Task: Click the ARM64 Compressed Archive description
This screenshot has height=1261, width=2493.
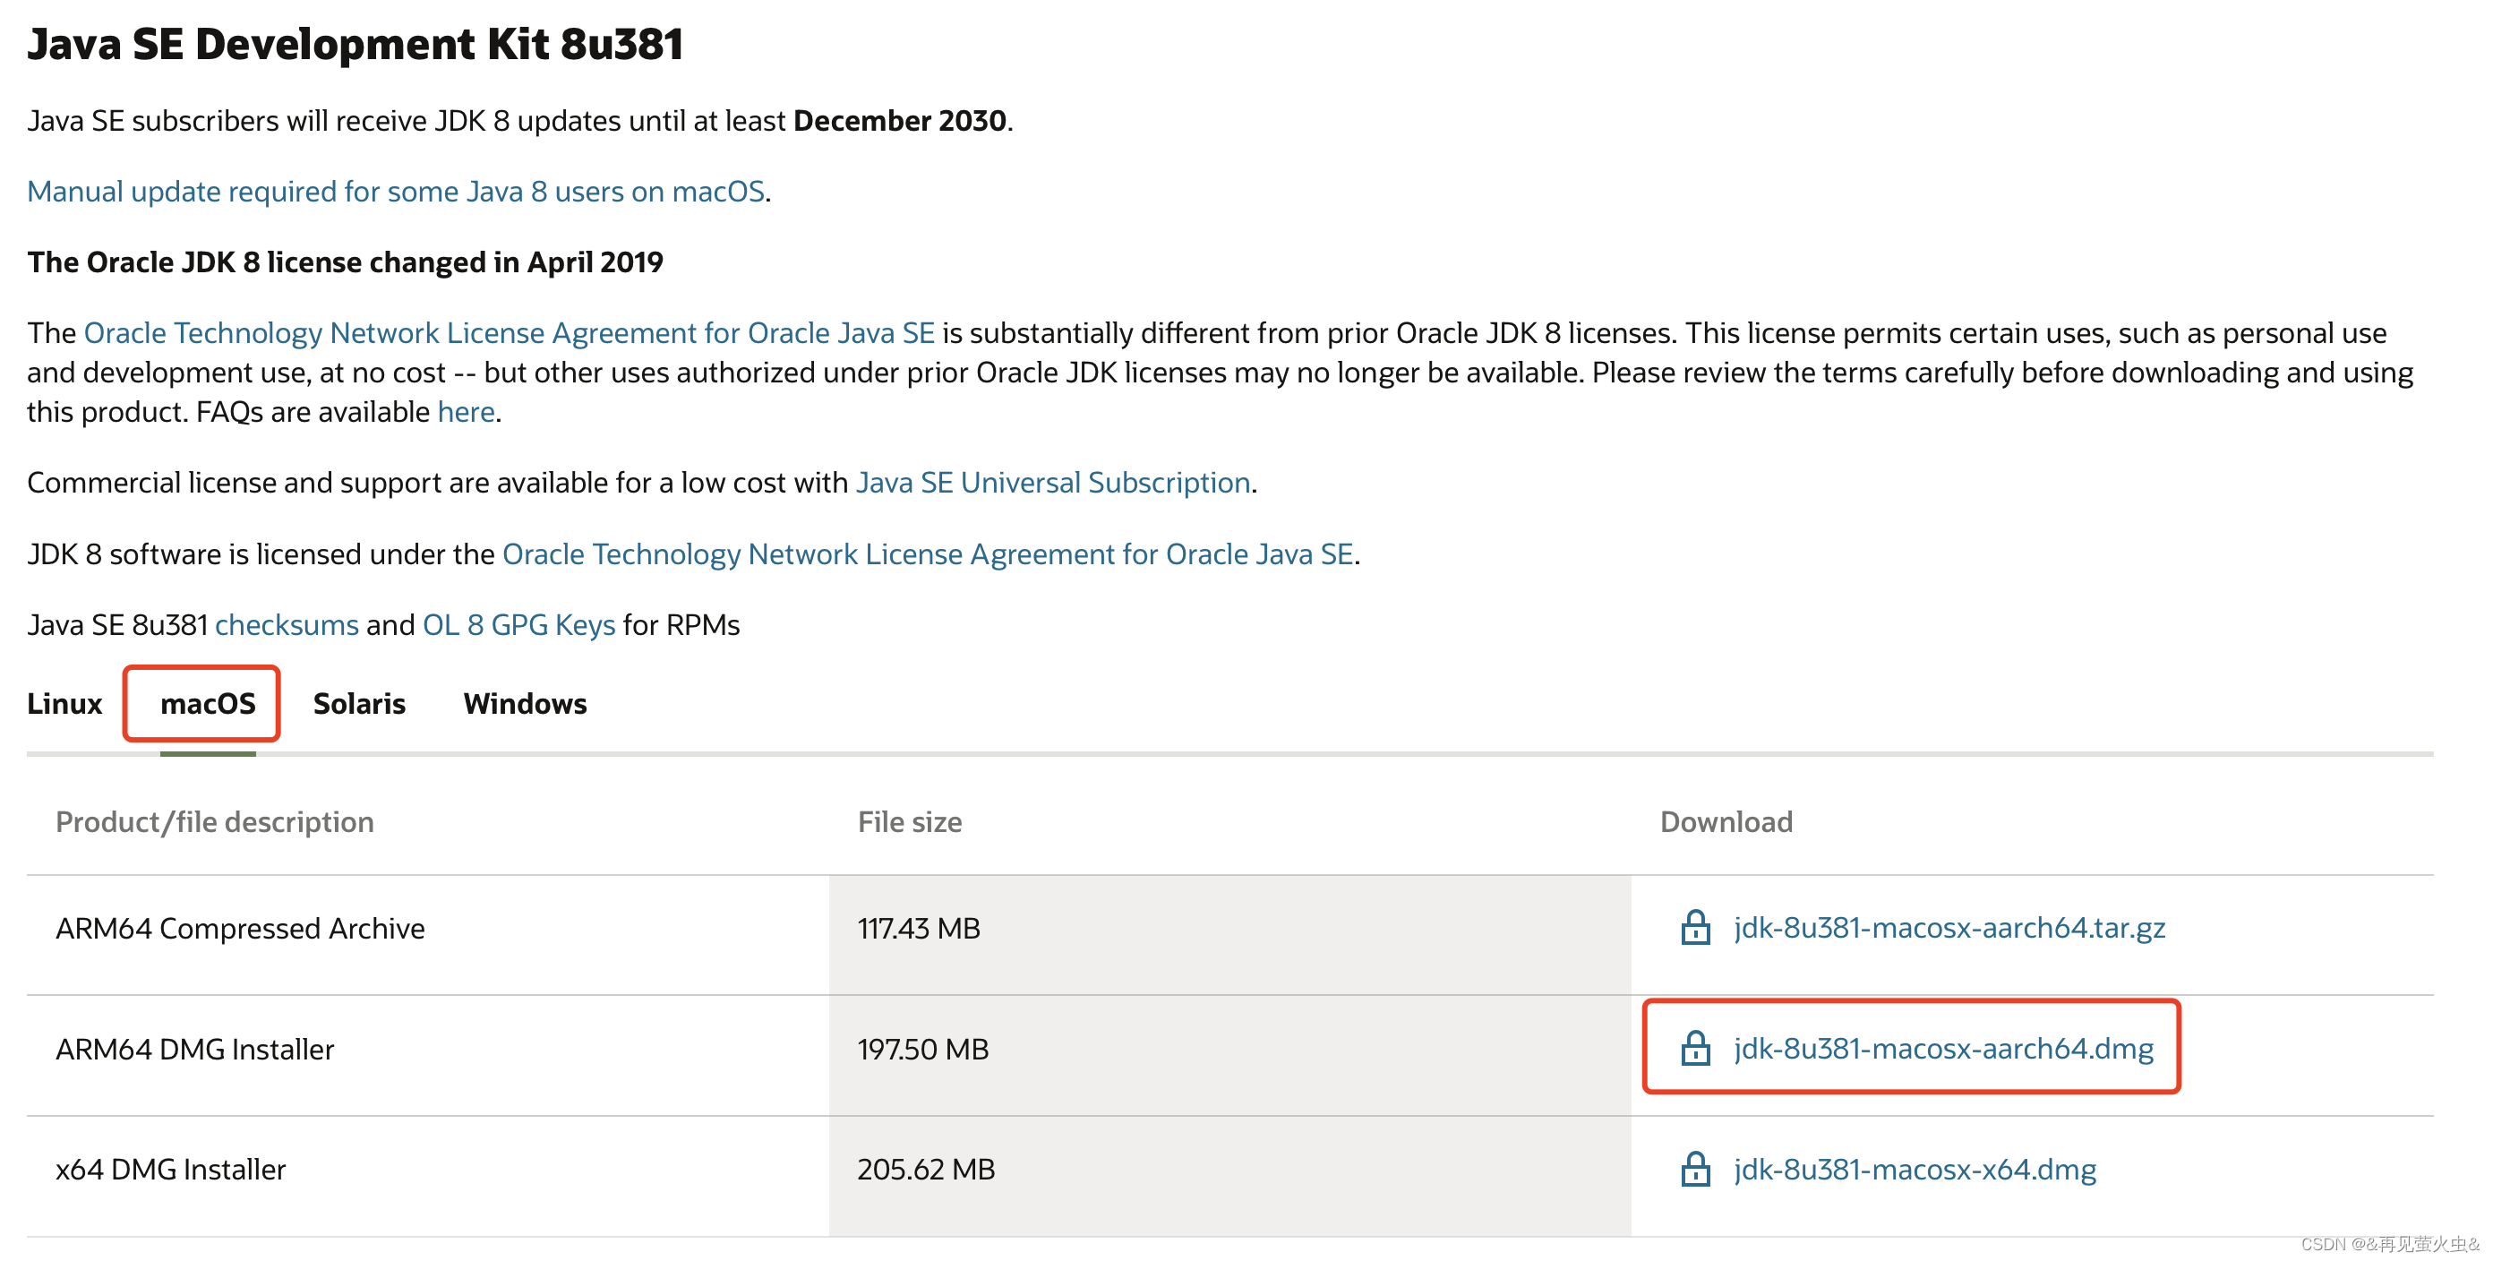Action: coord(240,928)
